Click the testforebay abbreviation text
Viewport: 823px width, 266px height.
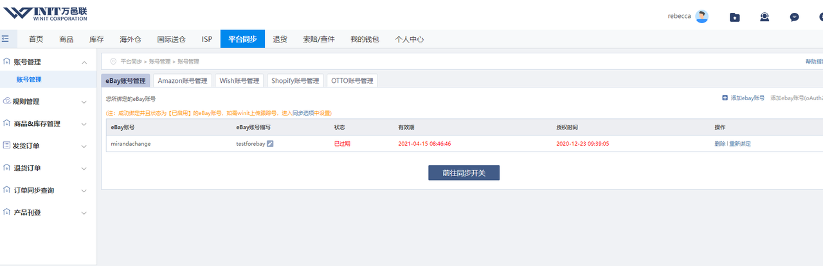(251, 144)
